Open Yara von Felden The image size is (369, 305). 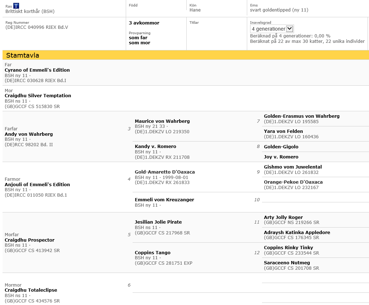(x=283, y=131)
